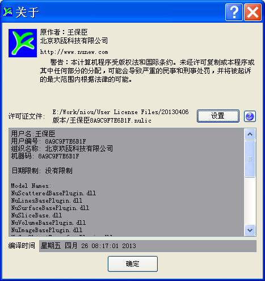Click the small app icon in title bar

[x=8, y=12]
